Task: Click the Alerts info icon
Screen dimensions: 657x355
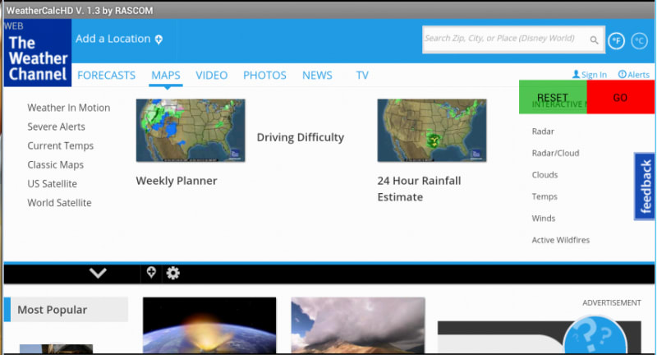Action: [623, 74]
